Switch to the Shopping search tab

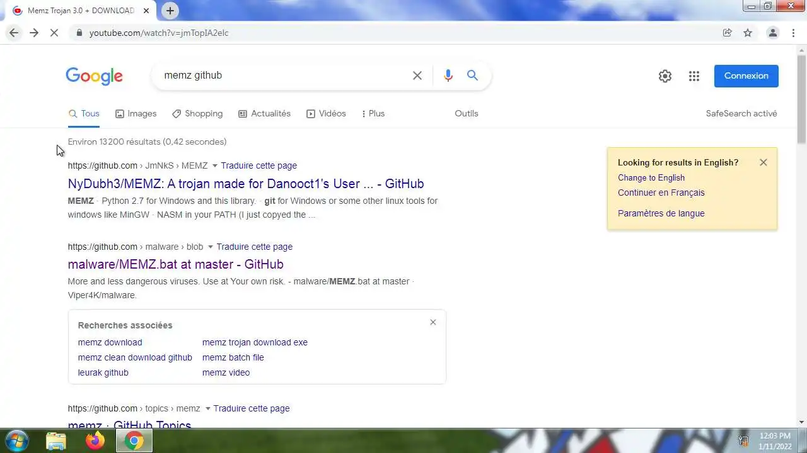197,114
